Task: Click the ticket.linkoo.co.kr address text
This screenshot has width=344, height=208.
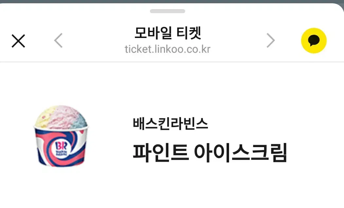Action: (x=168, y=49)
